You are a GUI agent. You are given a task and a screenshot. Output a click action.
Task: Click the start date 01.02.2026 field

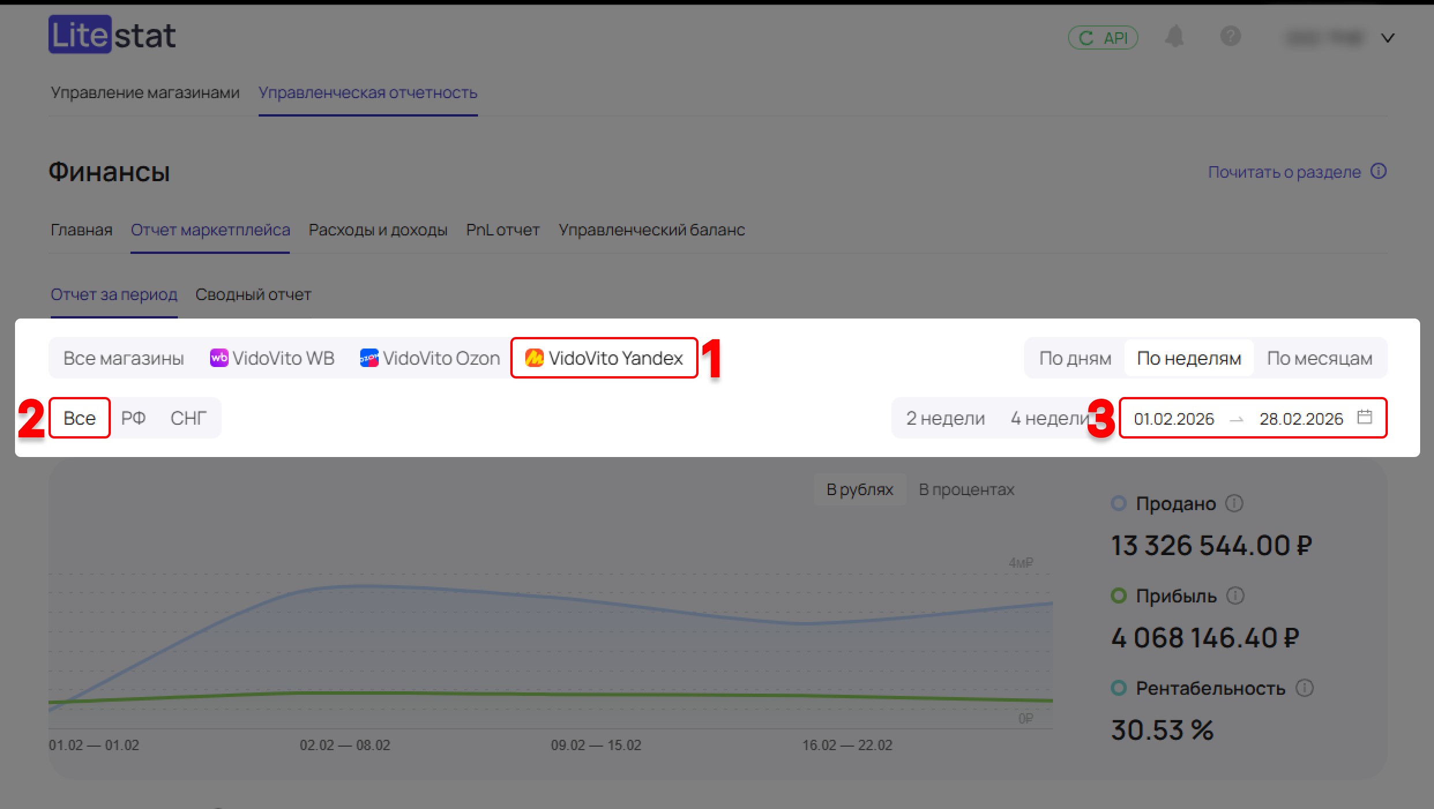click(1174, 418)
